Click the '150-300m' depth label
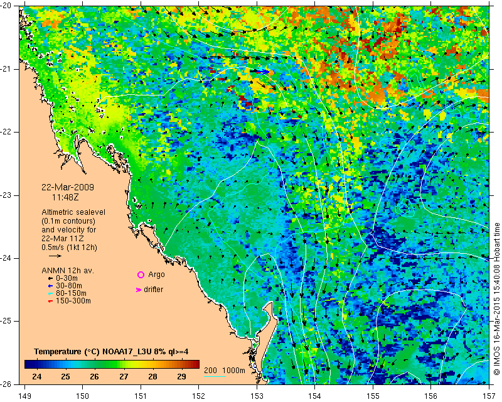 click(73, 301)
